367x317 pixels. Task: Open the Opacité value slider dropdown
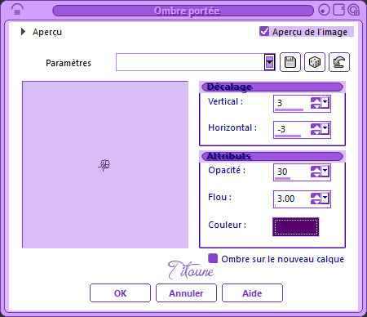pos(325,172)
